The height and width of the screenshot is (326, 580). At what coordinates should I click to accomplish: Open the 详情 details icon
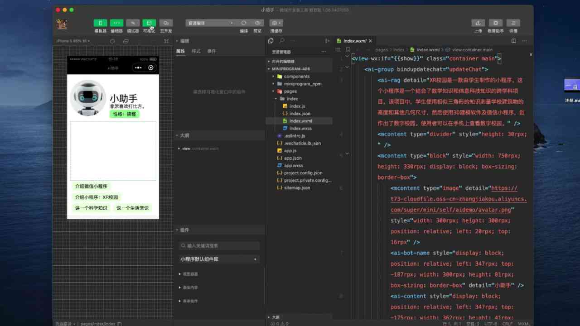click(x=513, y=23)
